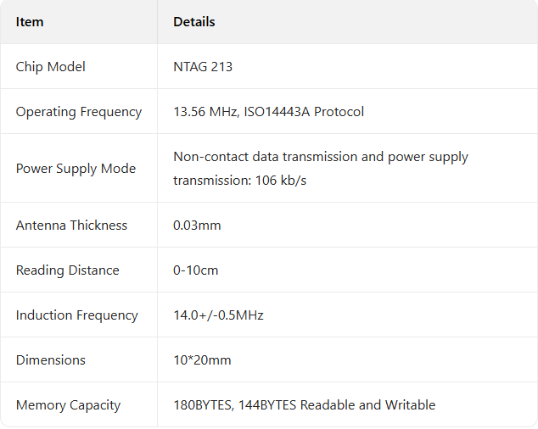Click the "Details" column header

click(194, 22)
